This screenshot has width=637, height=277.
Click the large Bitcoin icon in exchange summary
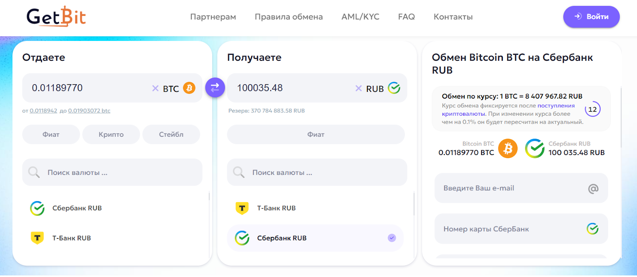click(x=508, y=149)
